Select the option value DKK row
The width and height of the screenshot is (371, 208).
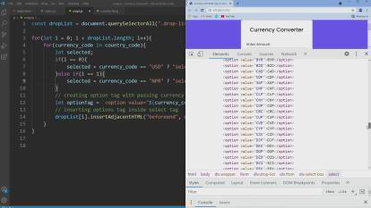pos(258,146)
